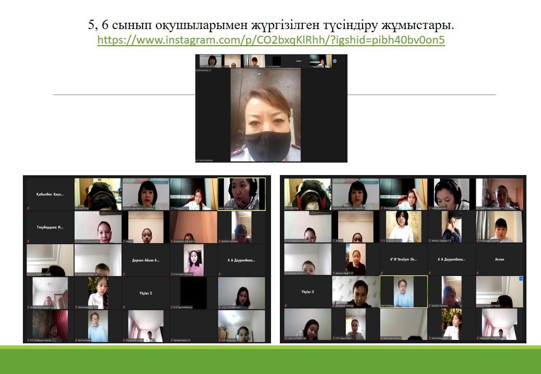Click muted mic icon on Дархан Айым 6 tile
Image resolution: width=541 pixels, height=374 pixels.
click(x=124, y=274)
